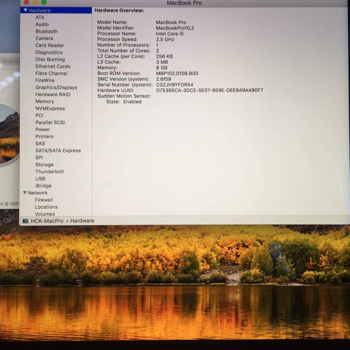
Task: Open Thunderbolt hardware details
Action: click(x=49, y=172)
